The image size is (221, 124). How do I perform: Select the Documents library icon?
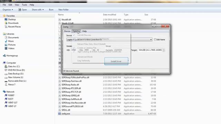6,38
